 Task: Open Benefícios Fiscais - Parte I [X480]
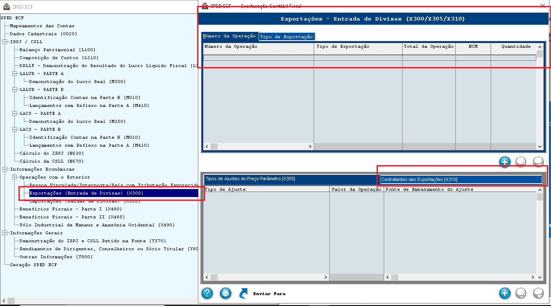[70, 209]
